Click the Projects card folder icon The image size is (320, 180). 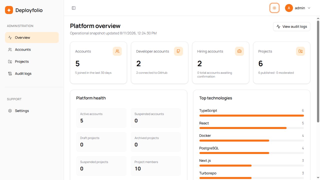click(300, 51)
